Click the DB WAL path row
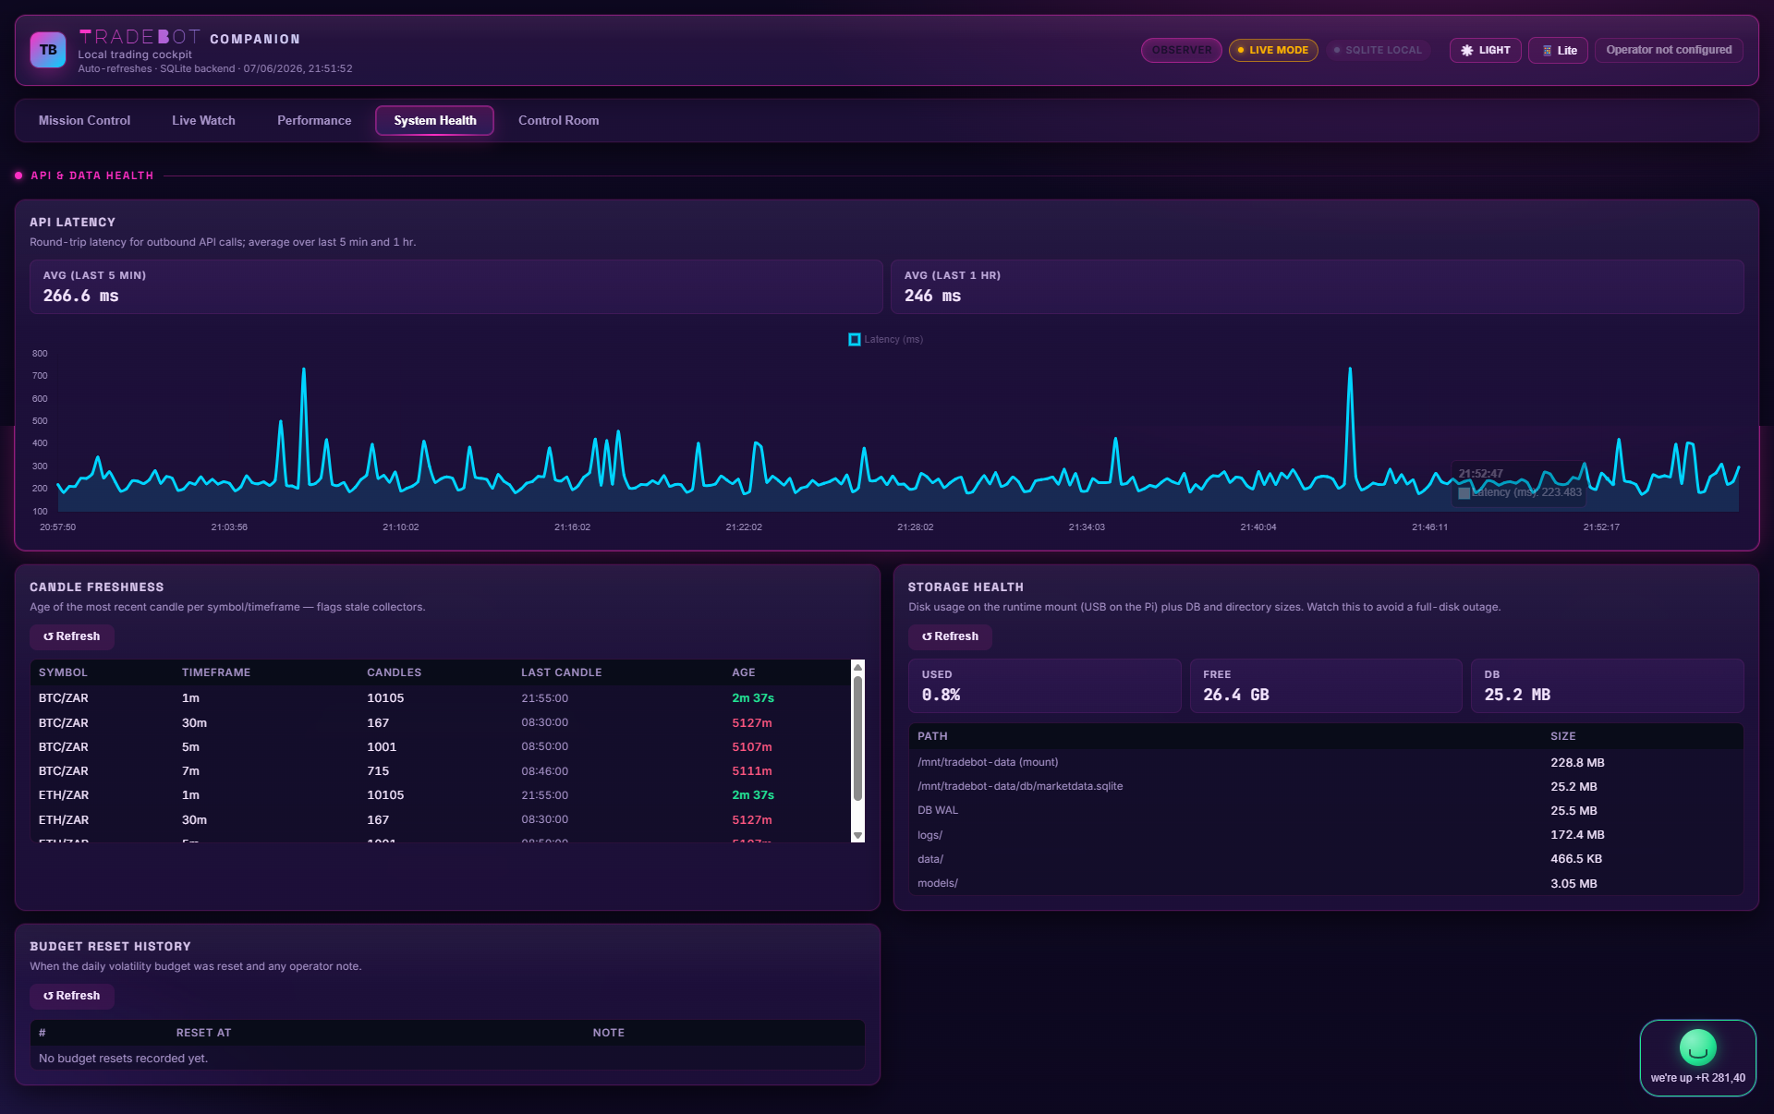Image resolution: width=1774 pixels, height=1114 pixels. 1326,811
